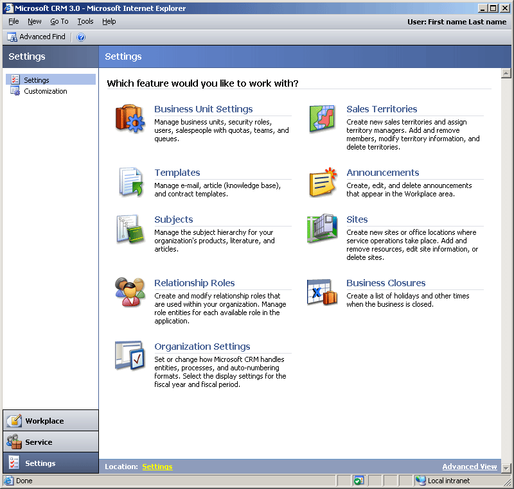Open Help via blue question mark icon
Image resolution: width=514 pixels, height=489 pixels.
coord(81,37)
